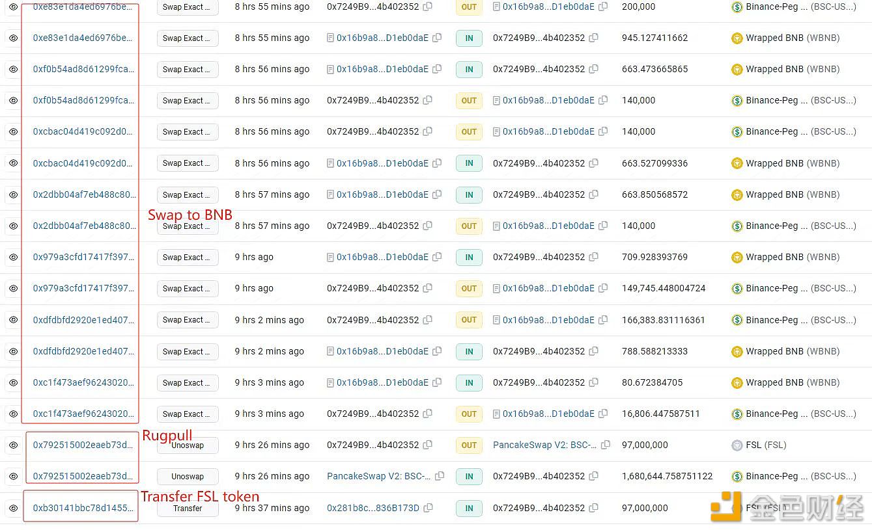
Task: Open the PancakeSwap V2 recipient link in the FSL row
Action: 544,445
